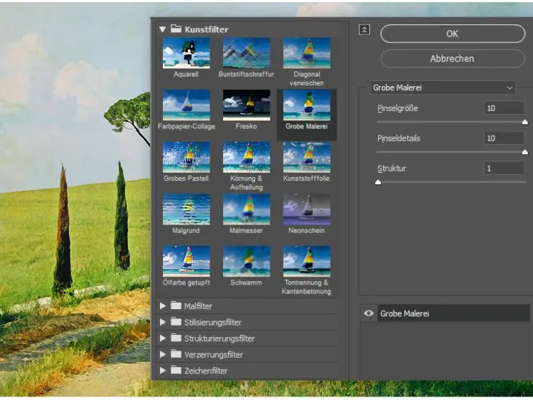Select the Aquarell filter thumbnail
This screenshot has width=533, height=400.
tap(187, 53)
